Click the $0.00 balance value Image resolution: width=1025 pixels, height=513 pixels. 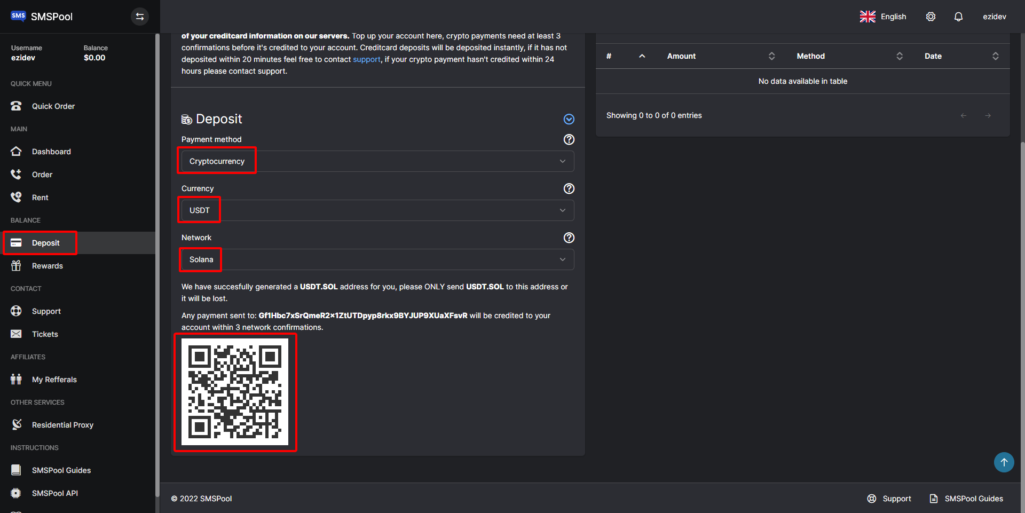click(94, 58)
